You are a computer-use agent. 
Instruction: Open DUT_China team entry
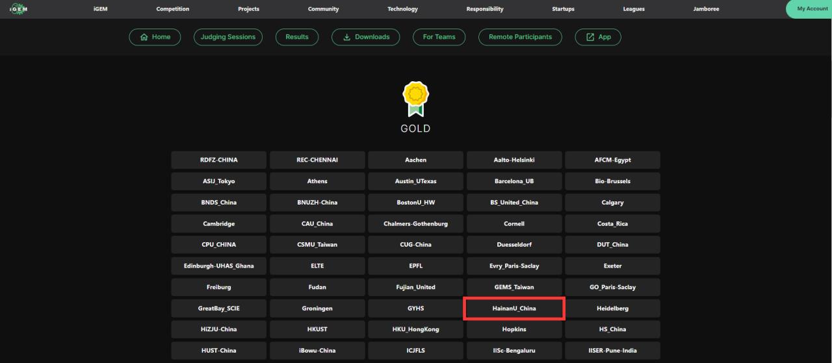[x=612, y=245]
